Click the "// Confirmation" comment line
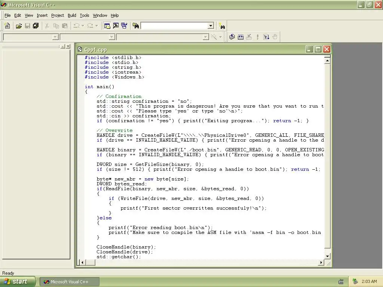Viewport: 383px width, 287px height. point(119,96)
